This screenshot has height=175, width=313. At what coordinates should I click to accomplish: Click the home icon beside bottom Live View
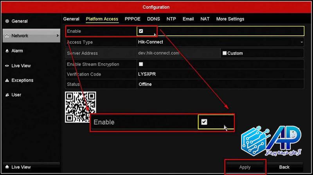pyautogui.click(x=7, y=167)
